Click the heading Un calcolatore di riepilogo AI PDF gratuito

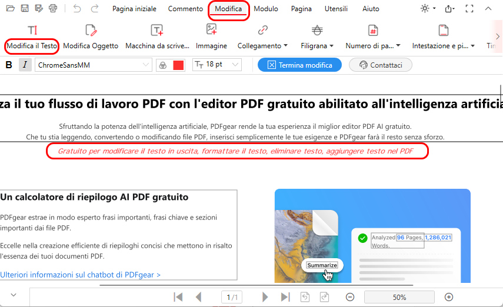(94, 197)
